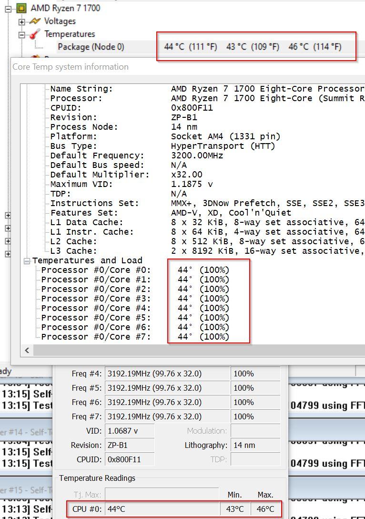Viewport: 365px width, 519px height.
Task: Select the Instructions Set row
Action: 207,203
